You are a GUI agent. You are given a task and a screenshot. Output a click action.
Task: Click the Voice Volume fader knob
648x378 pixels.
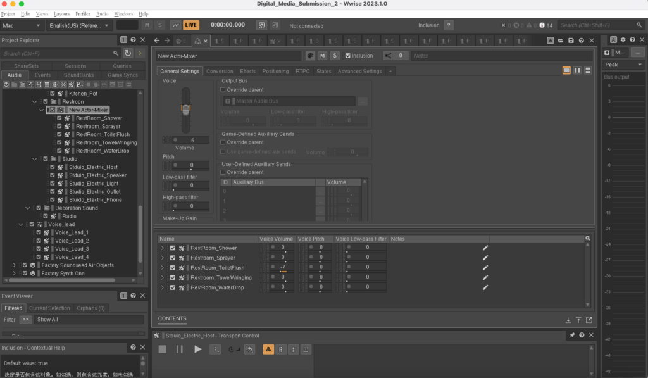tap(185, 110)
